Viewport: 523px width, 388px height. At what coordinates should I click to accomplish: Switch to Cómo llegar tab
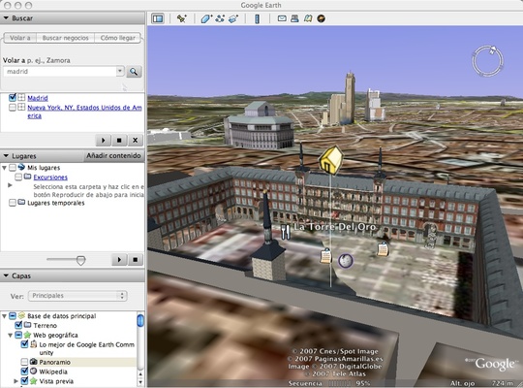point(118,38)
